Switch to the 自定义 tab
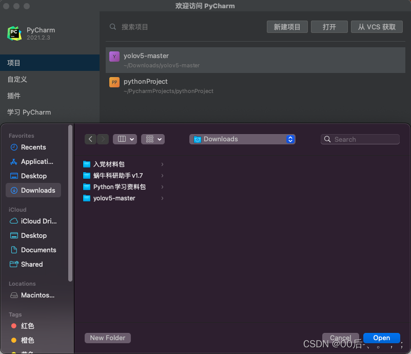The width and height of the screenshot is (411, 354). coord(50,79)
